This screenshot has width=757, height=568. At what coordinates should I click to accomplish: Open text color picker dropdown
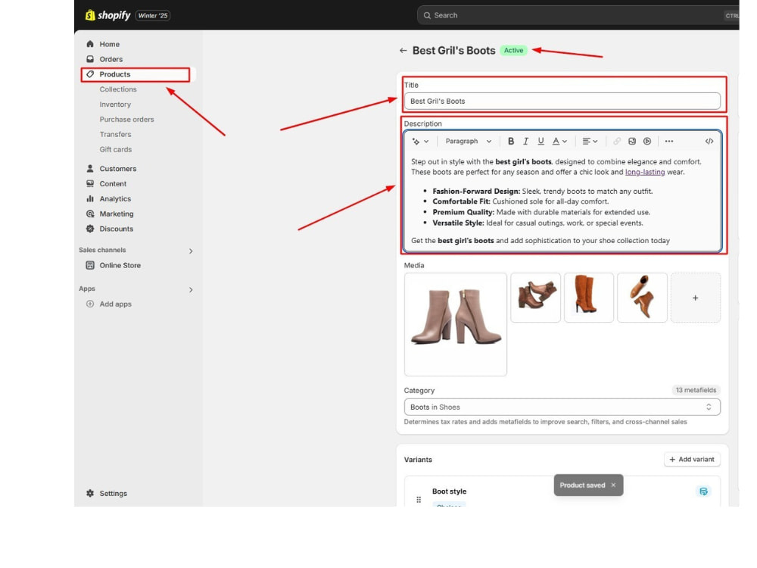(559, 141)
